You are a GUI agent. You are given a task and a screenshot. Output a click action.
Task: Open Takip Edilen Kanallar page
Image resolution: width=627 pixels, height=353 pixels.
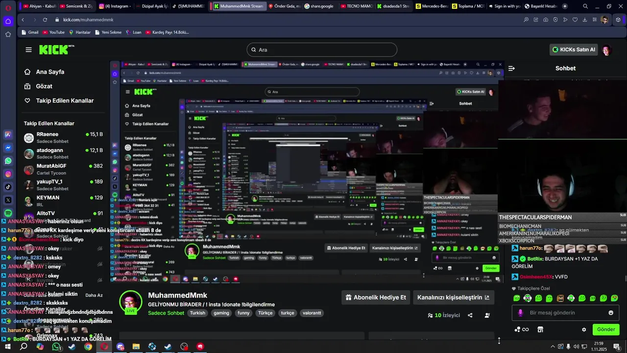coord(59,101)
